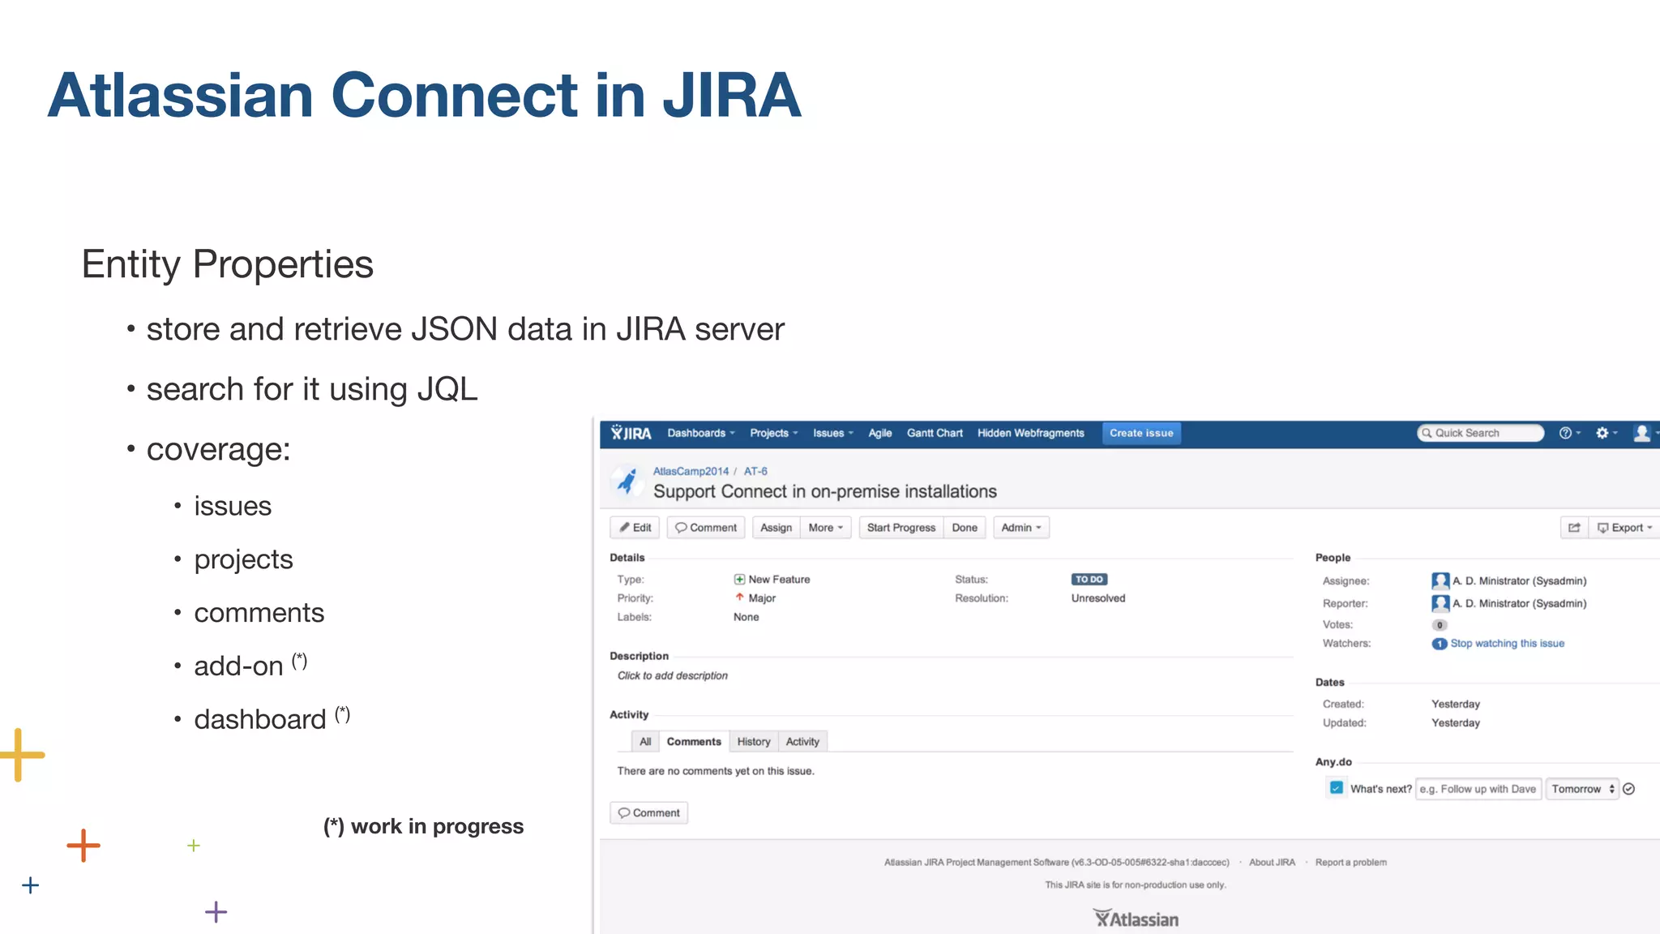The width and height of the screenshot is (1660, 934).
Task: Click the JIRA logo in the navbar
Action: [631, 433]
